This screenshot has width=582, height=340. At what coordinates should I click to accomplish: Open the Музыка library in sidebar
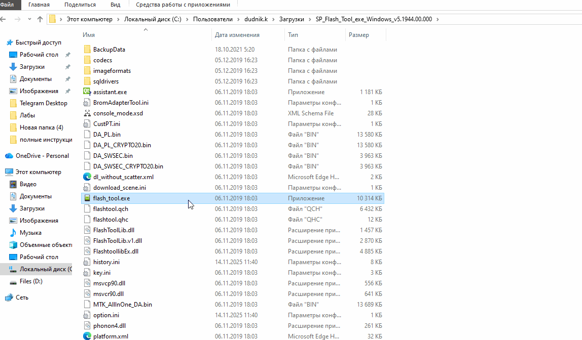tap(30, 233)
